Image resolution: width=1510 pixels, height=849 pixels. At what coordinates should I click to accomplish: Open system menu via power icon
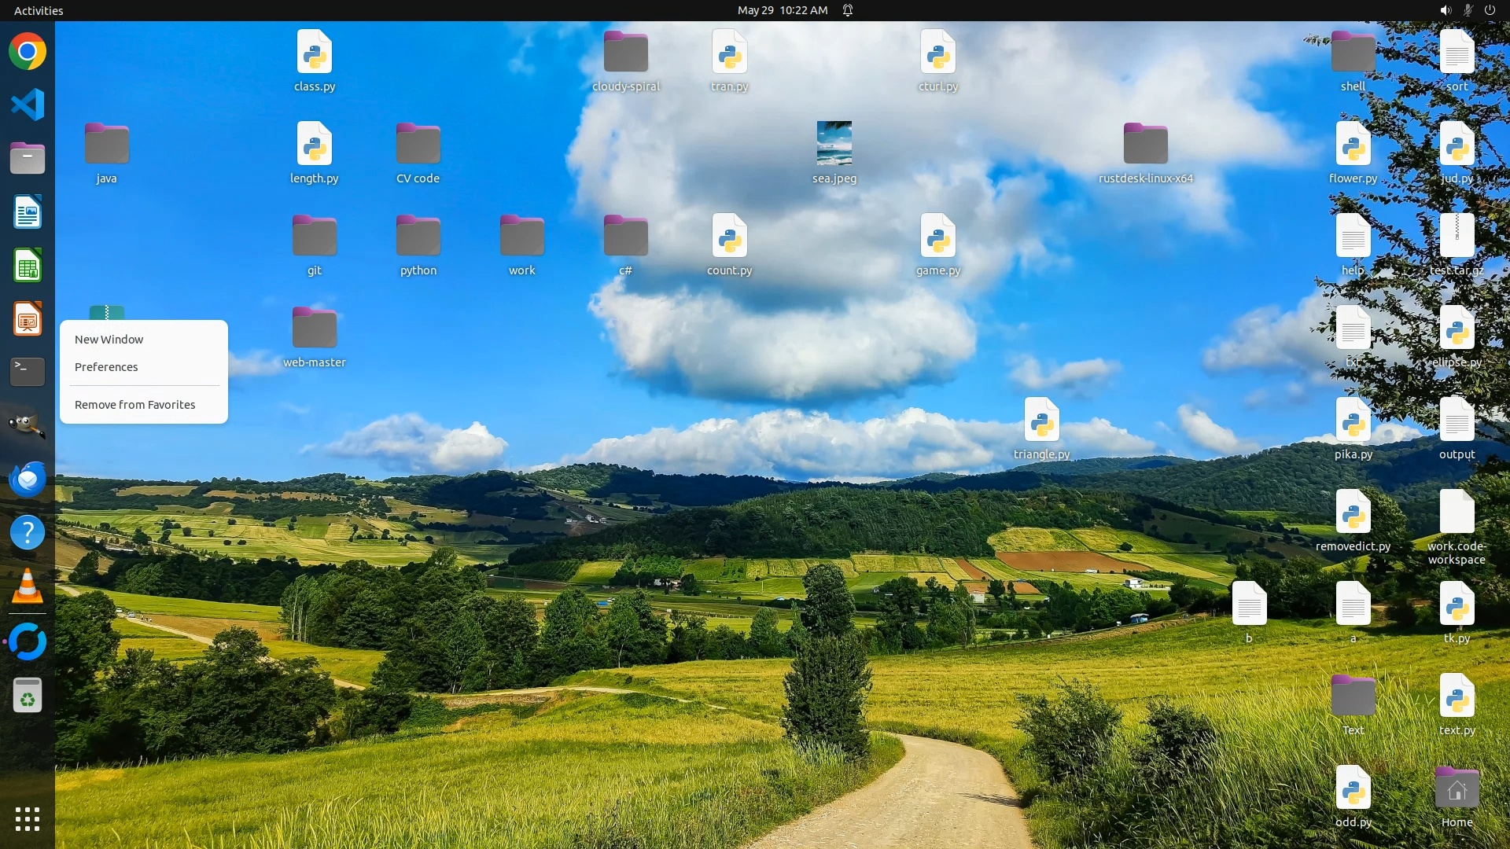[x=1490, y=10]
